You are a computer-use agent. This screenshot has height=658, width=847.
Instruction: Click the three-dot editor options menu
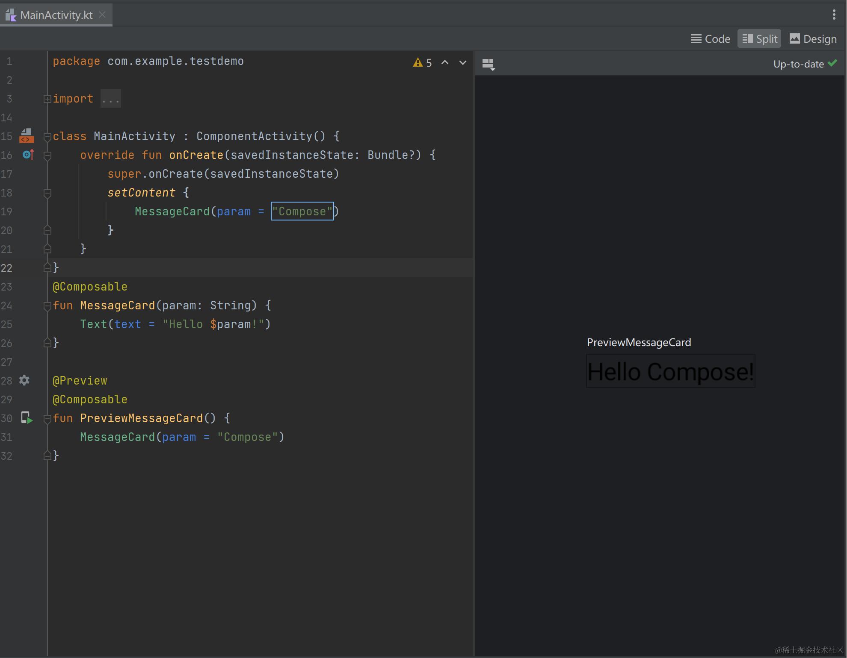tap(834, 15)
